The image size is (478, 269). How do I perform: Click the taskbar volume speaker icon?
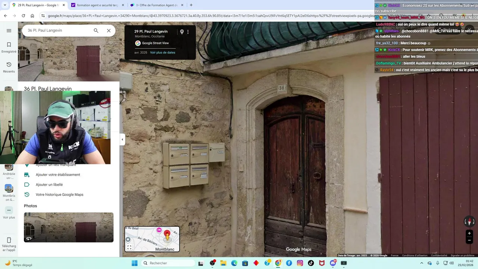451,263
